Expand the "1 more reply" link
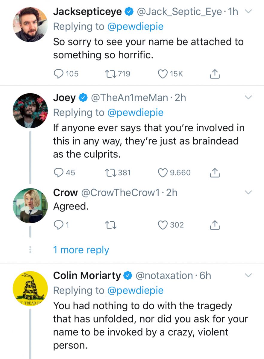Viewport: 264px width, 359px height. coord(81,250)
